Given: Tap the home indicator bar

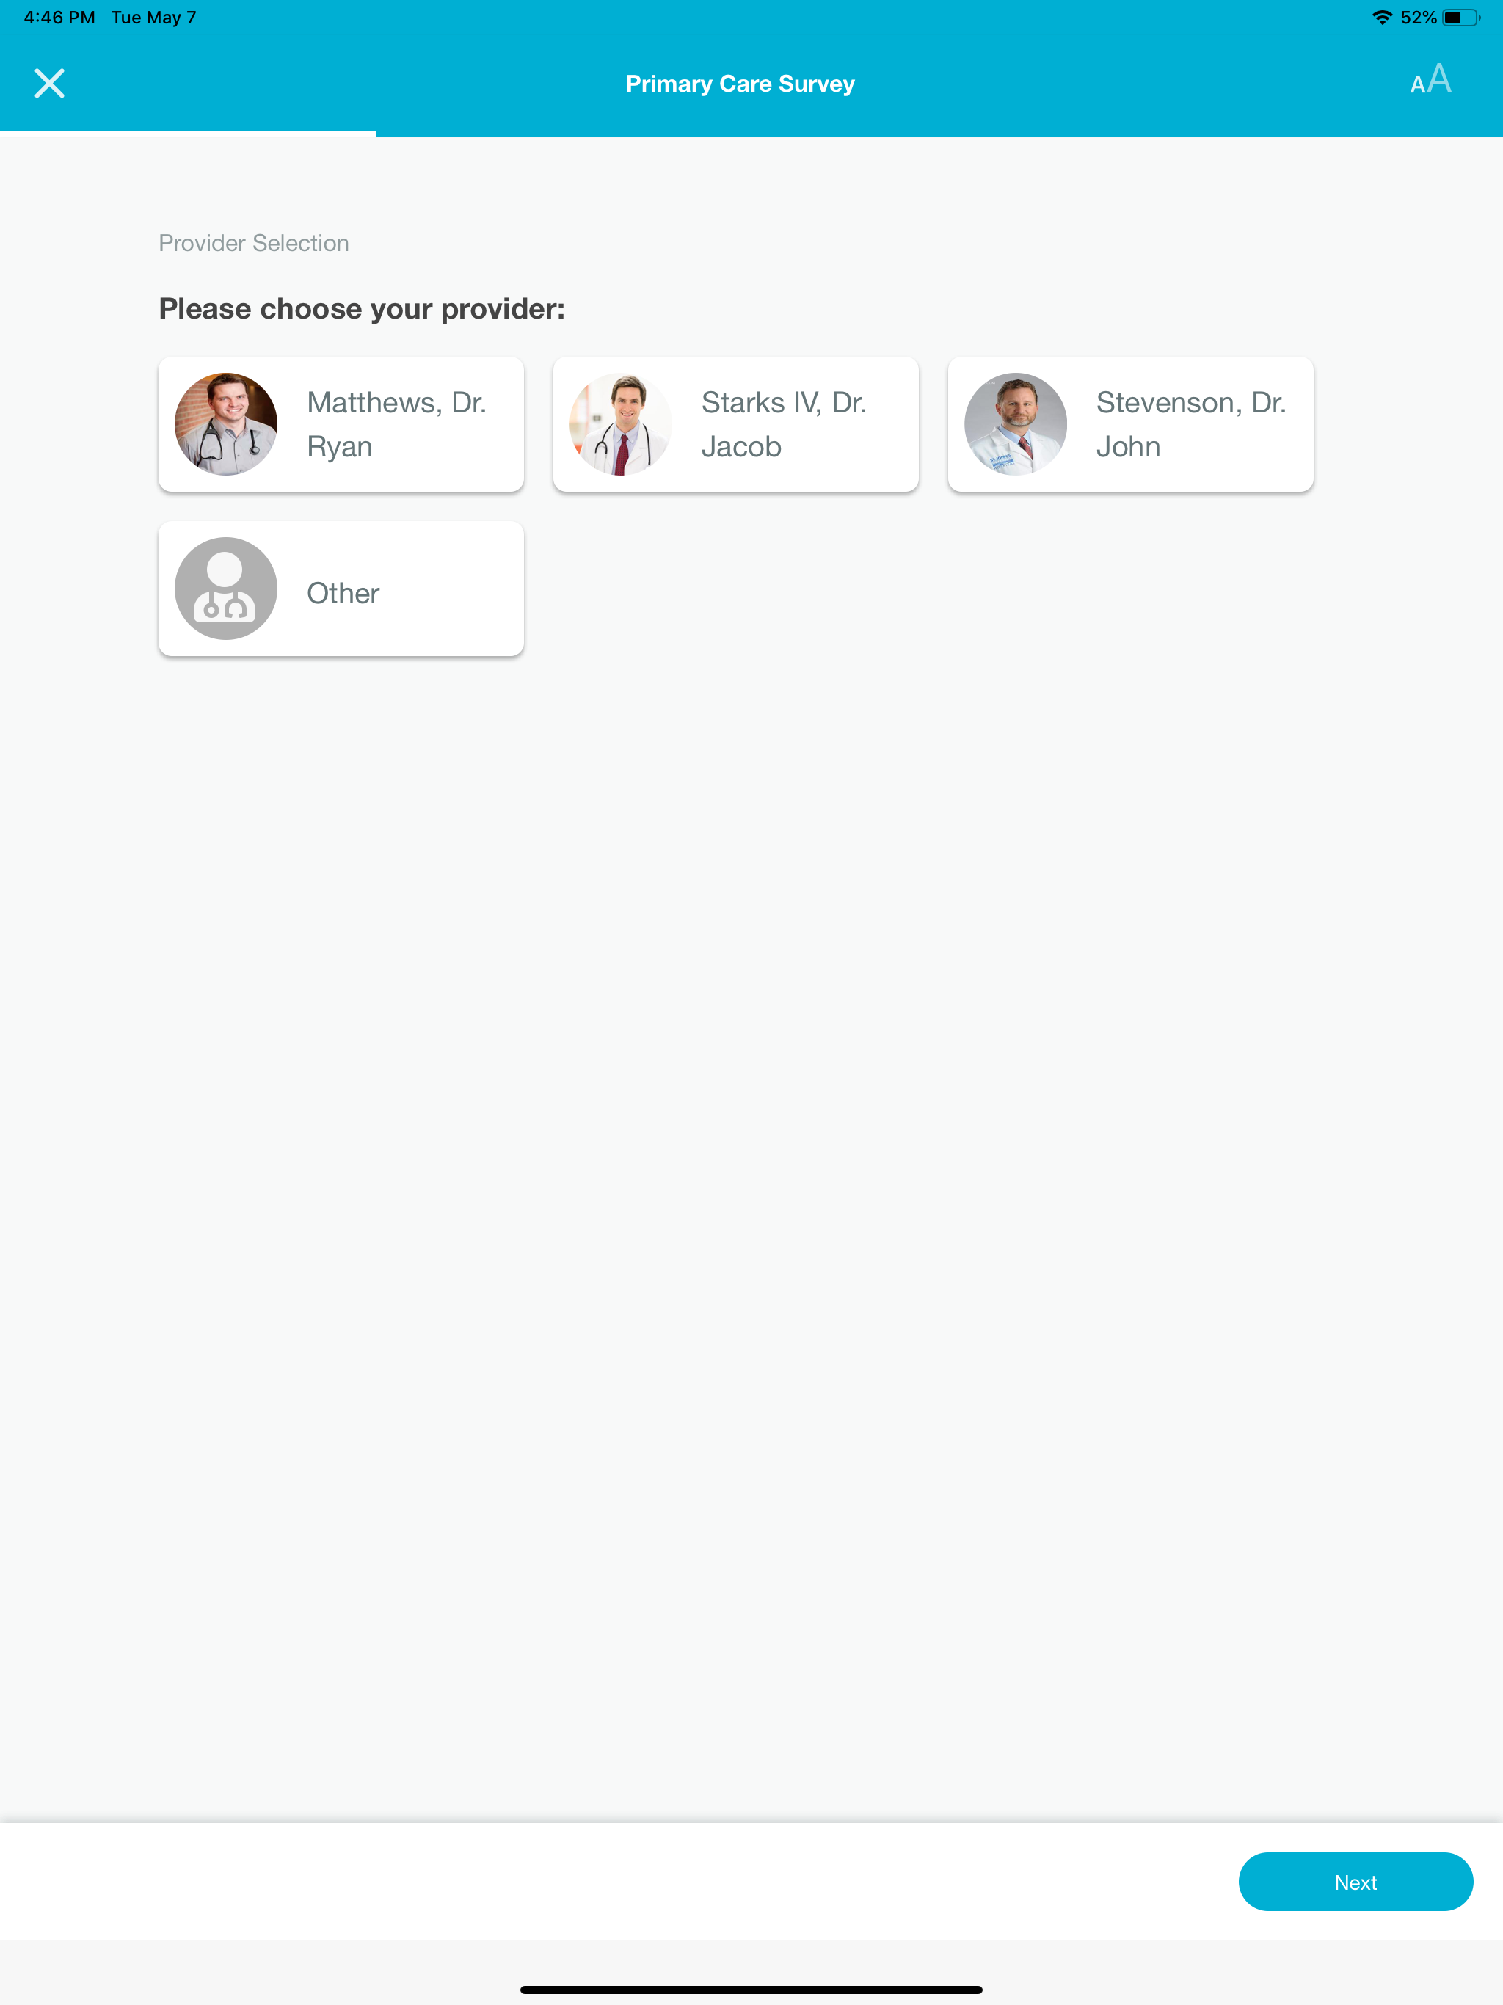Looking at the screenshot, I should (751, 1989).
